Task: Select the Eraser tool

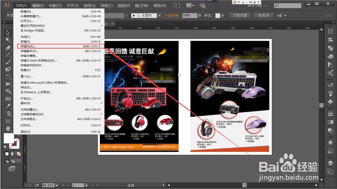Action: click(8, 69)
